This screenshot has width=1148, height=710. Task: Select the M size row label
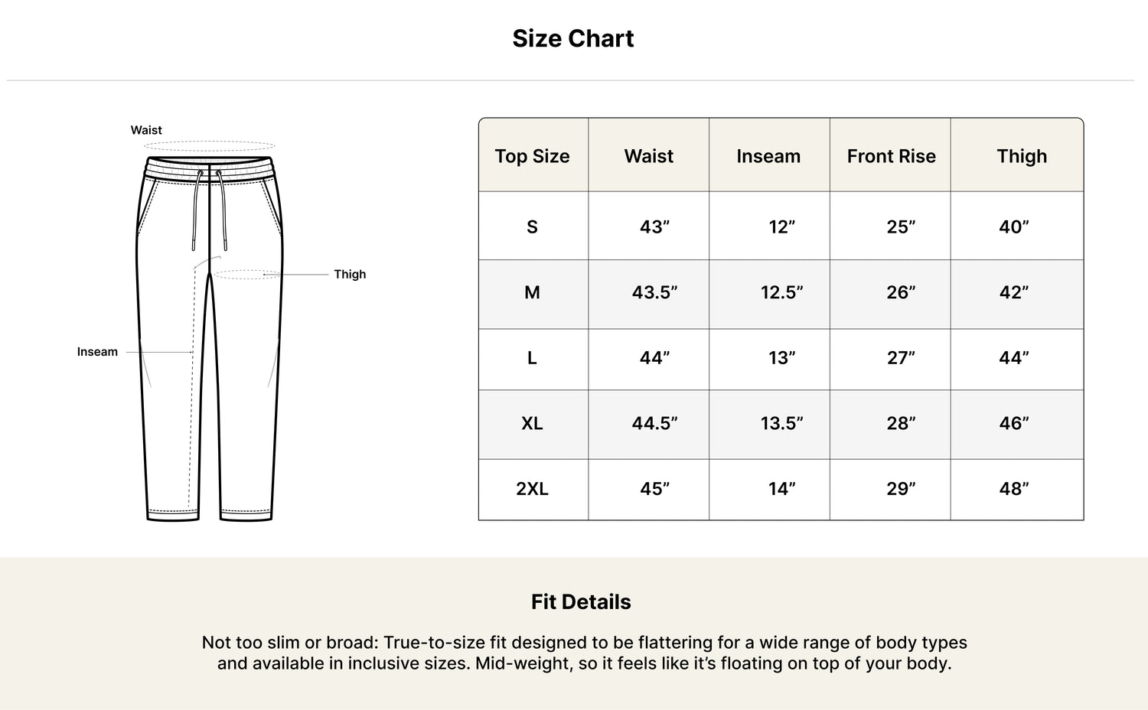pyautogui.click(x=533, y=292)
